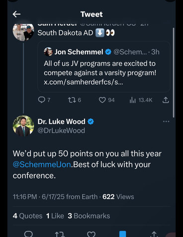
Task: Open three-dot menu on Dr. Luke Wood tweet
Action: 166,121
